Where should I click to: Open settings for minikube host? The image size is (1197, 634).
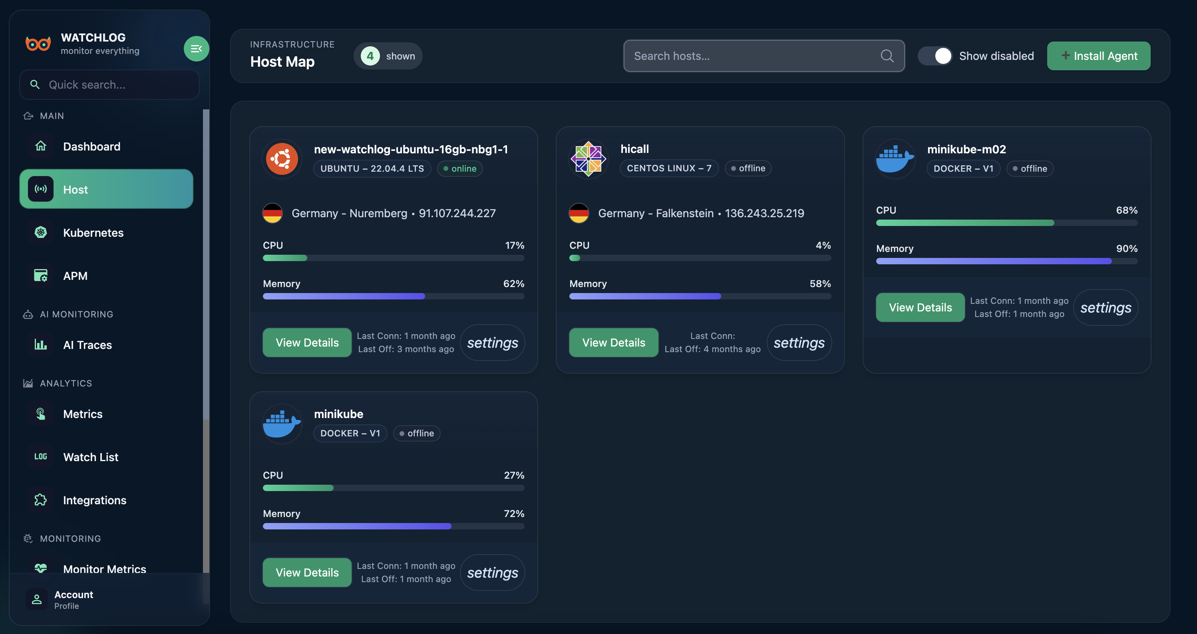pos(493,572)
